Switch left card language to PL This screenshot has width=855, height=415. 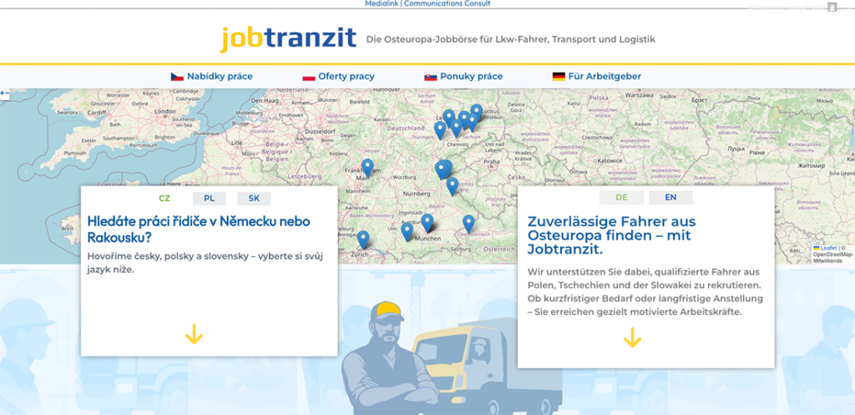point(209,199)
